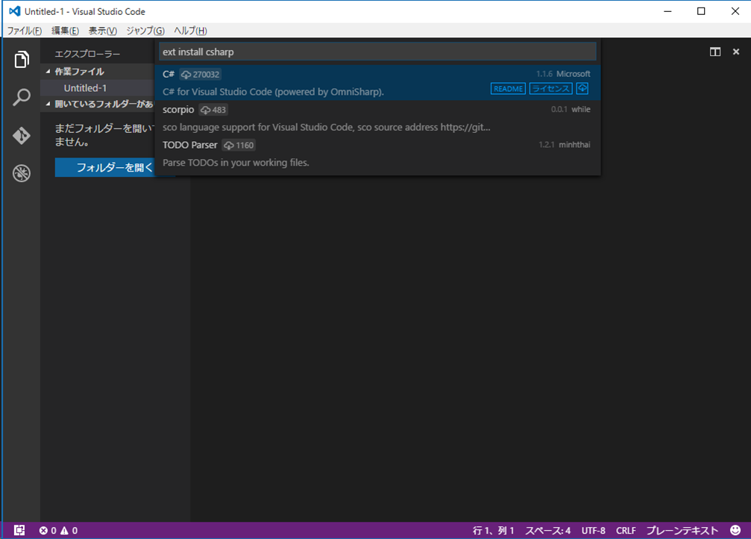Viewport: 751px width, 539px height.
Task: Open the ファイル(F) menu
Action: point(25,31)
